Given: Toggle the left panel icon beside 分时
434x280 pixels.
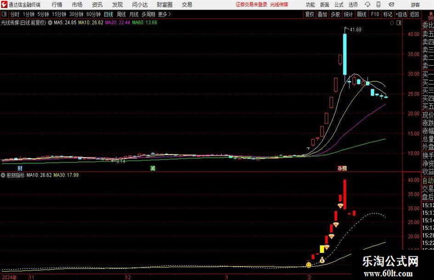Looking at the screenshot, I should pyautogui.click(x=4, y=14).
